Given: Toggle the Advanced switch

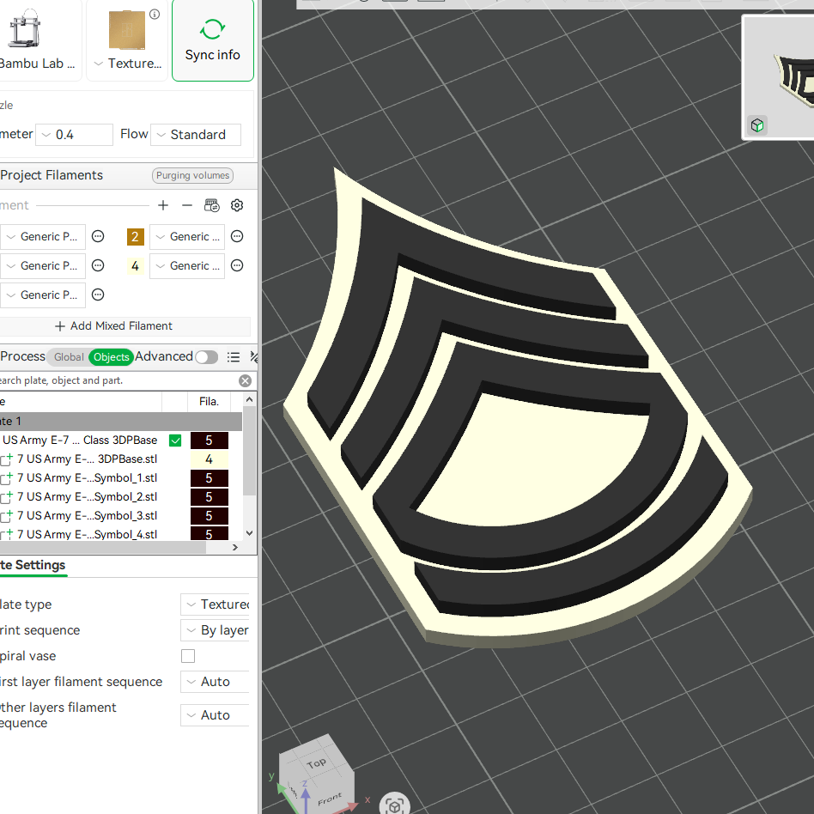Looking at the screenshot, I should click(x=206, y=357).
